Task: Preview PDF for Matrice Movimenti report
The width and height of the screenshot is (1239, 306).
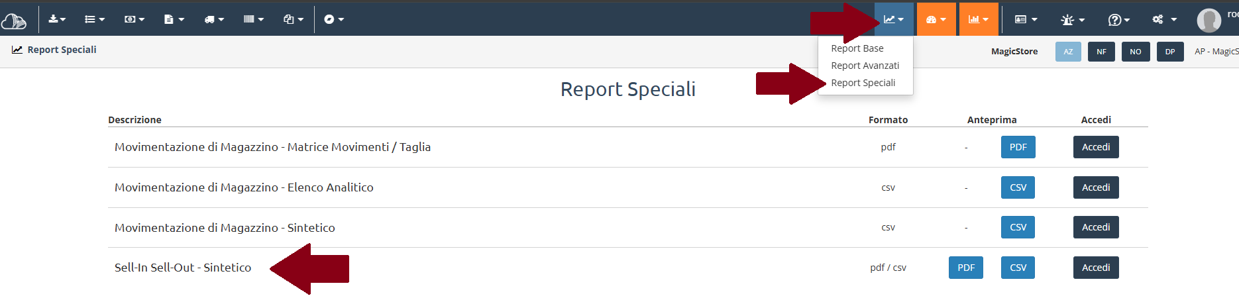Action: pos(1018,147)
